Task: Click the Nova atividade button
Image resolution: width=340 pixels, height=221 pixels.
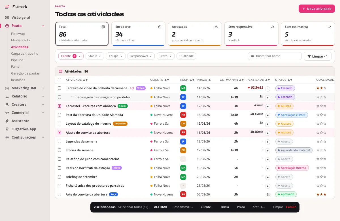Action: pos(317,9)
